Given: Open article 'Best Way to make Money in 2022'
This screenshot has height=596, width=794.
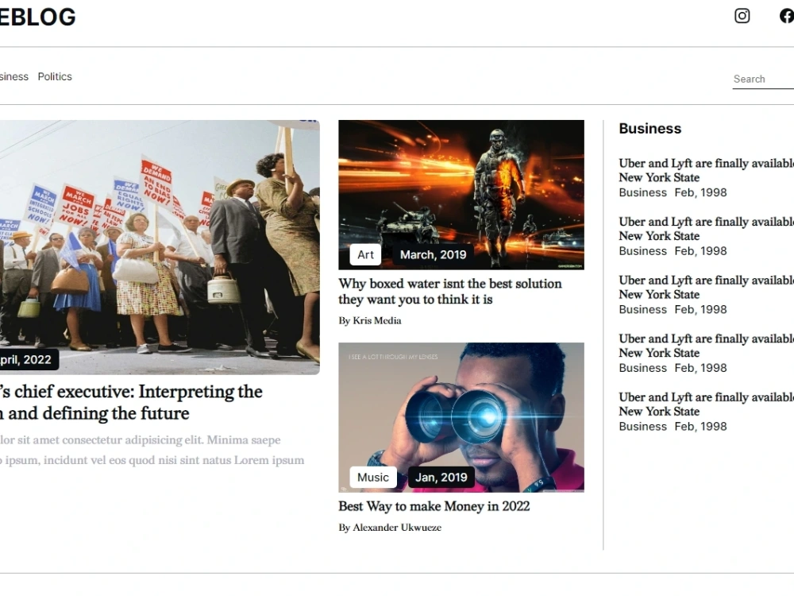Looking at the screenshot, I should (x=434, y=506).
